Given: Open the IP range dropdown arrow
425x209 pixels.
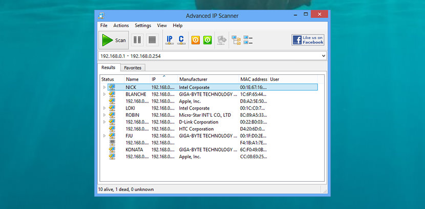Looking at the screenshot, I should (x=323, y=56).
